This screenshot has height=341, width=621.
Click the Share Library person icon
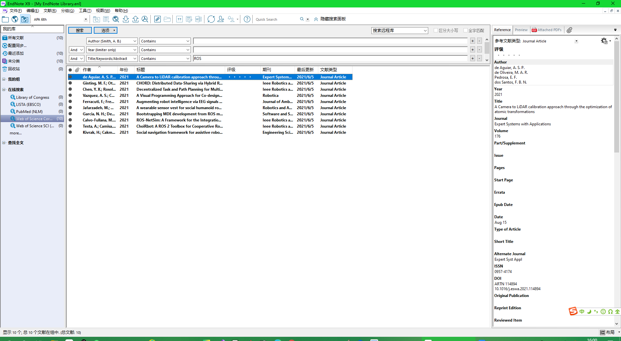221,19
